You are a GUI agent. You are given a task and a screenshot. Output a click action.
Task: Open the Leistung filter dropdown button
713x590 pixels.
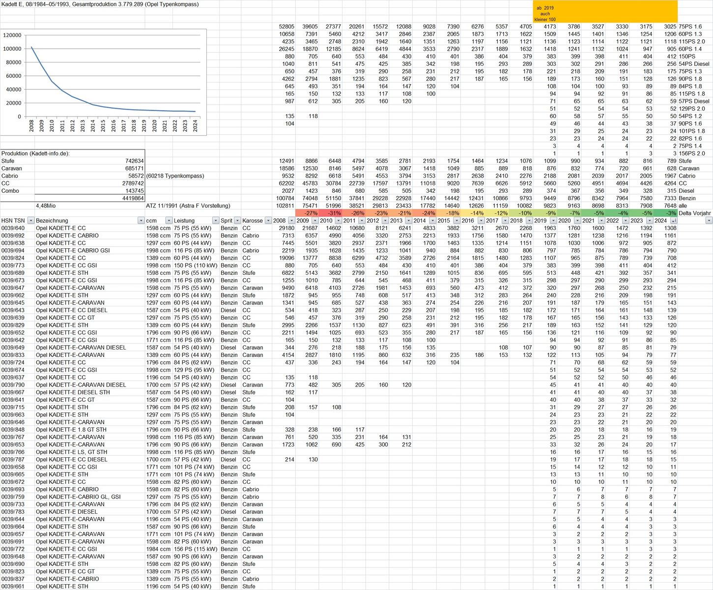pos(215,221)
